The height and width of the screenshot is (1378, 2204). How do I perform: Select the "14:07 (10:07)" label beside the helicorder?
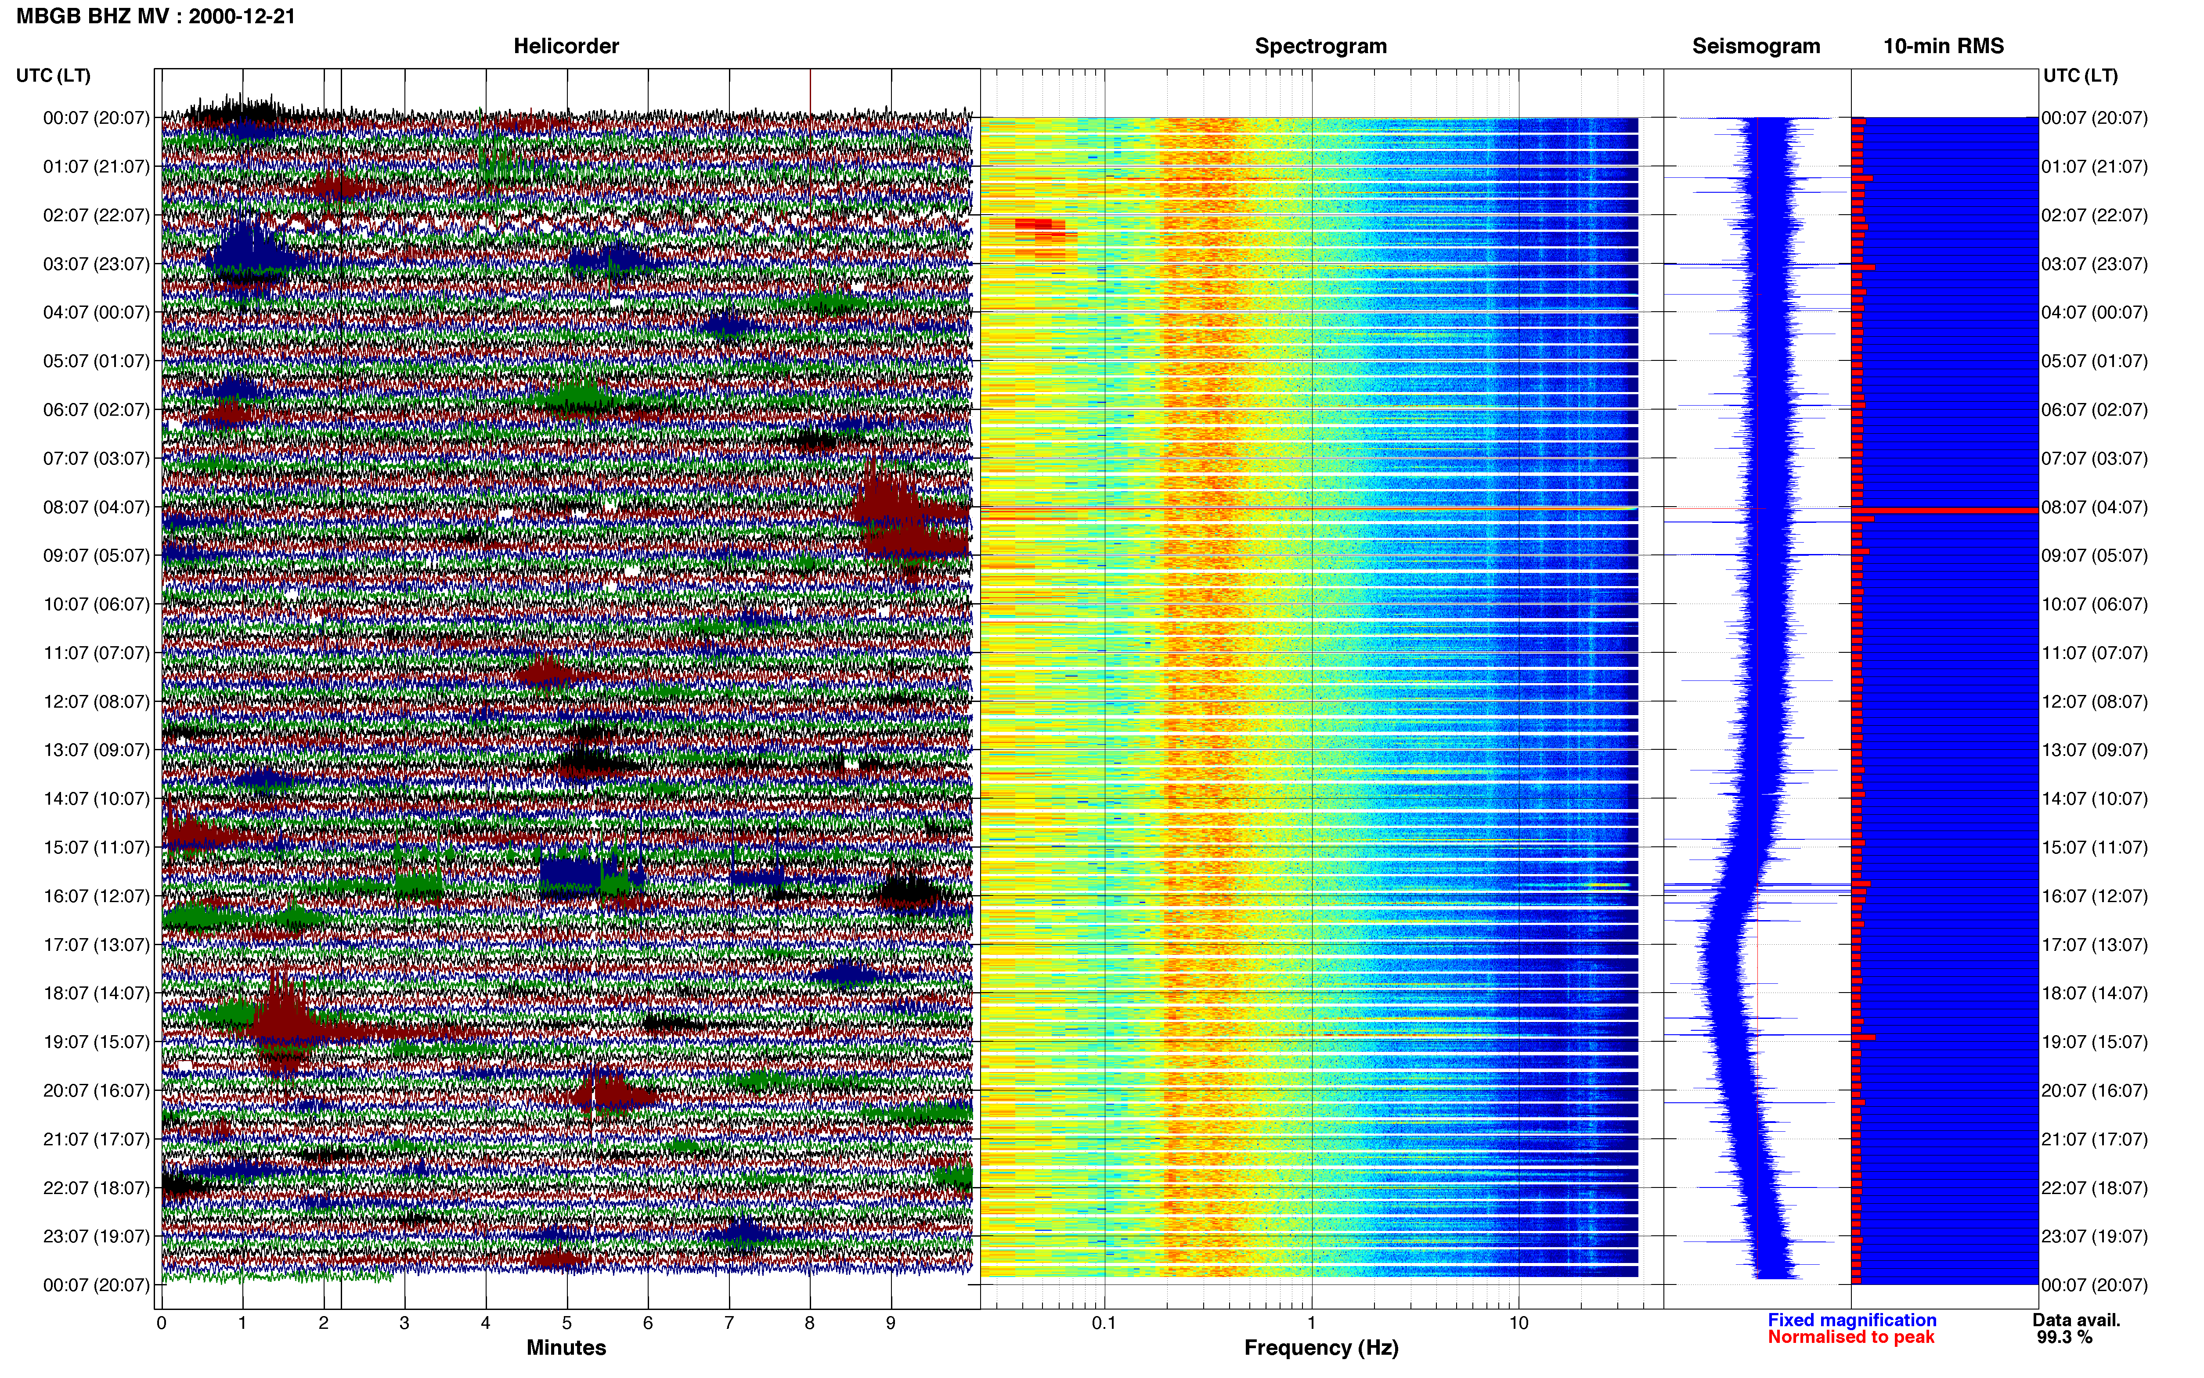[x=96, y=799]
